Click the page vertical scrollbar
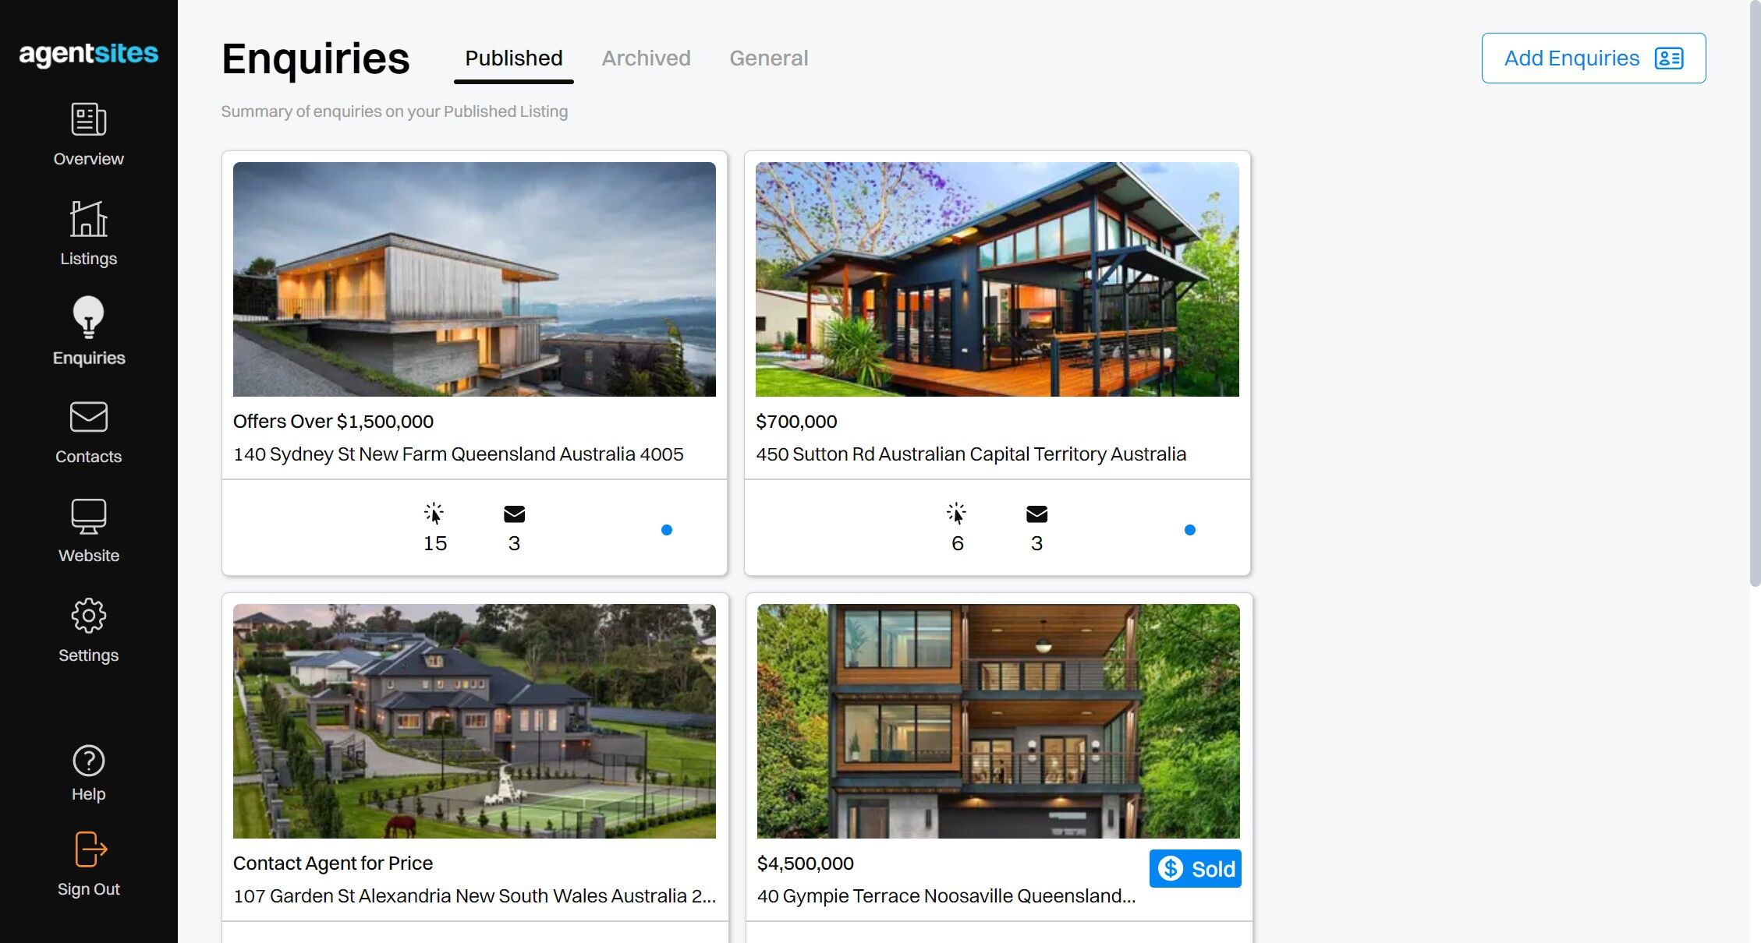The width and height of the screenshot is (1761, 943). [x=1755, y=292]
